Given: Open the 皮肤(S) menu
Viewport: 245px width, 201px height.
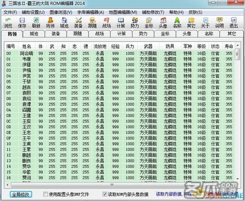Looking at the screenshot, I should coord(195,12).
